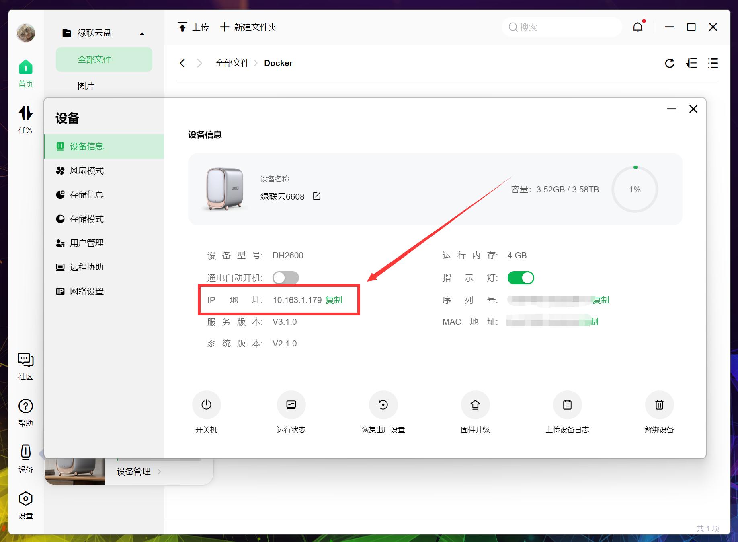Image resolution: width=738 pixels, height=542 pixels.
Task: Click the back chevron in breadcrumb bar
Action: [x=182, y=63]
